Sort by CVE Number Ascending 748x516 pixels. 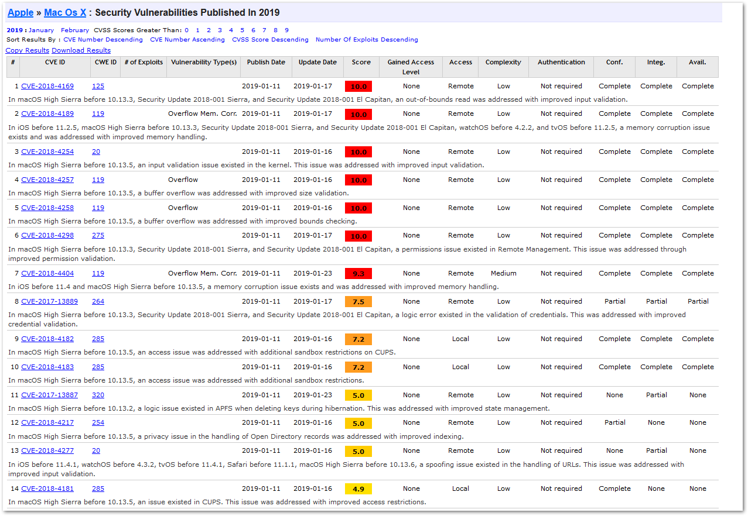coord(187,40)
